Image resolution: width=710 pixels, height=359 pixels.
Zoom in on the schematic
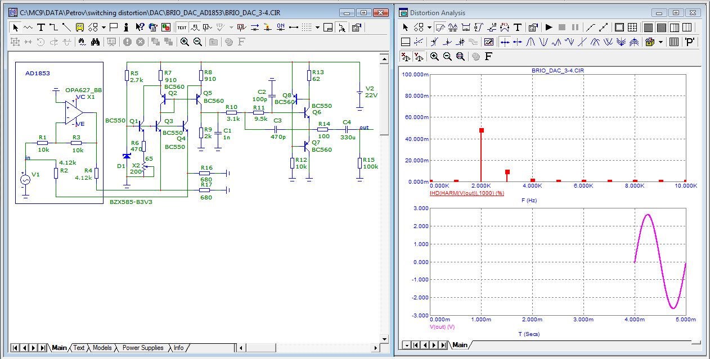point(185,42)
